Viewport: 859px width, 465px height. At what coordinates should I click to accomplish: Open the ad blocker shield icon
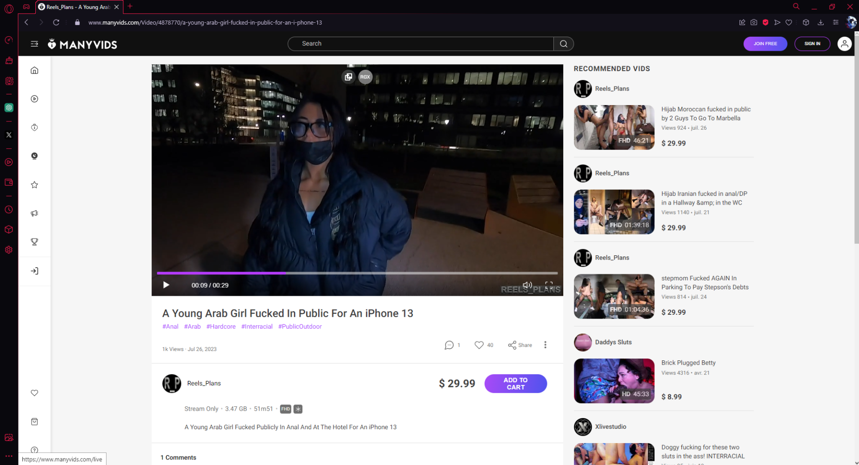pos(765,22)
